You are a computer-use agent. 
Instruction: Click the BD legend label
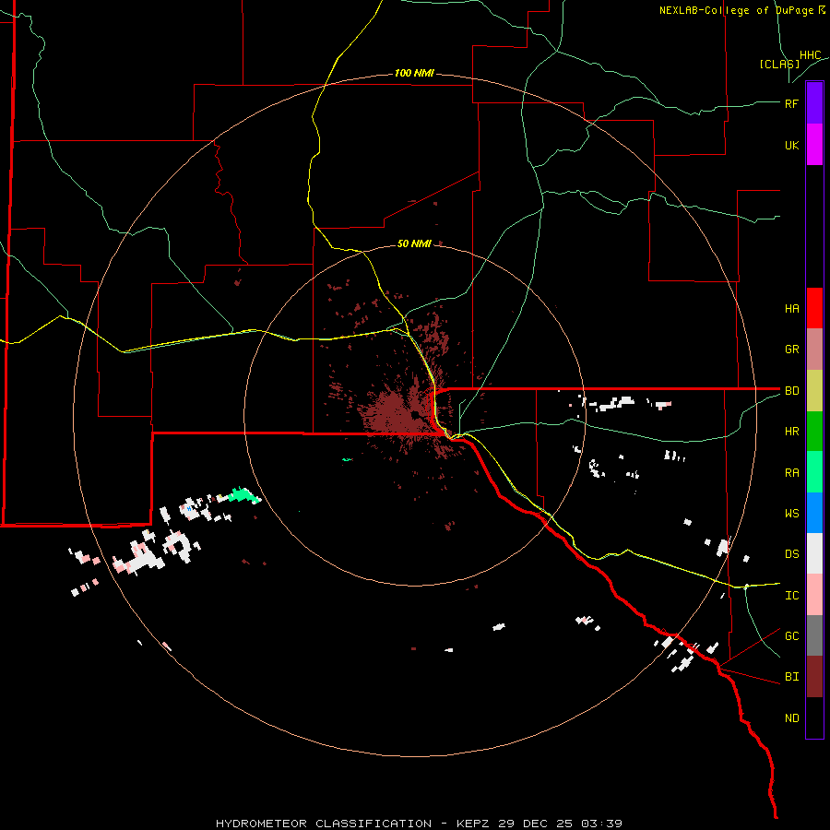coord(791,391)
